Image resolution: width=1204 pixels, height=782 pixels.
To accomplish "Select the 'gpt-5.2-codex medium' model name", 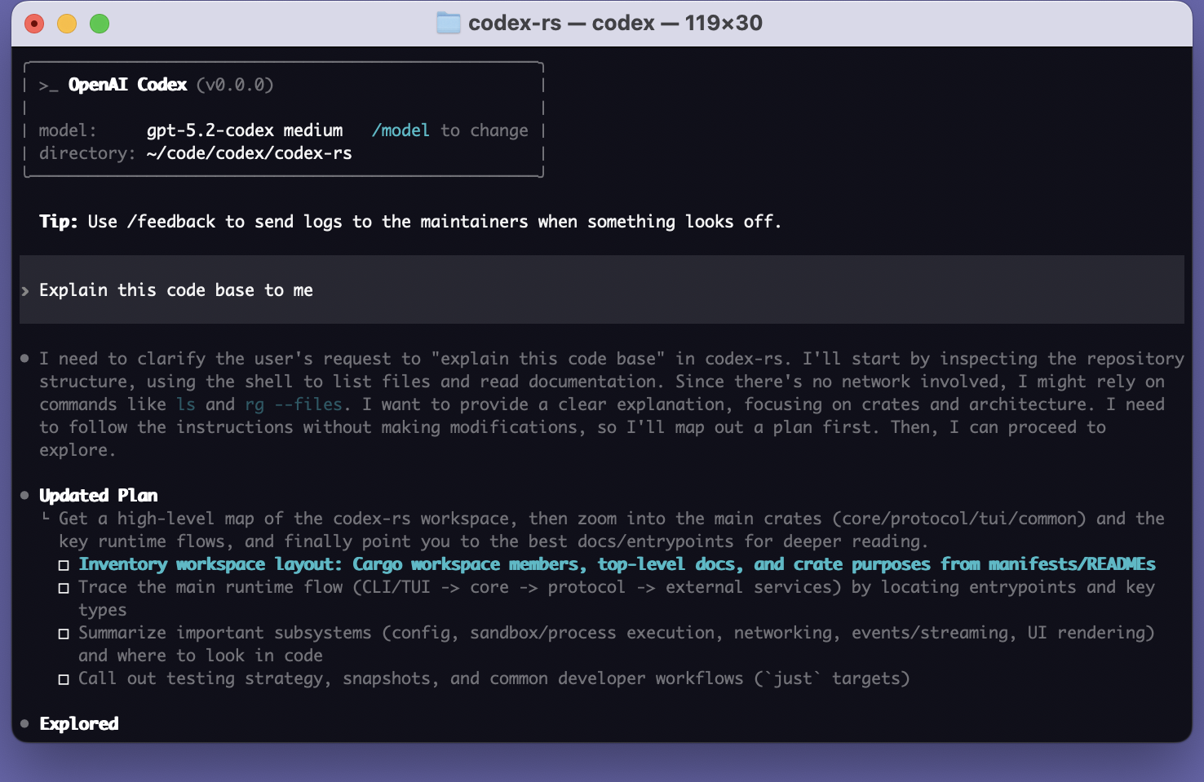I will [245, 130].
